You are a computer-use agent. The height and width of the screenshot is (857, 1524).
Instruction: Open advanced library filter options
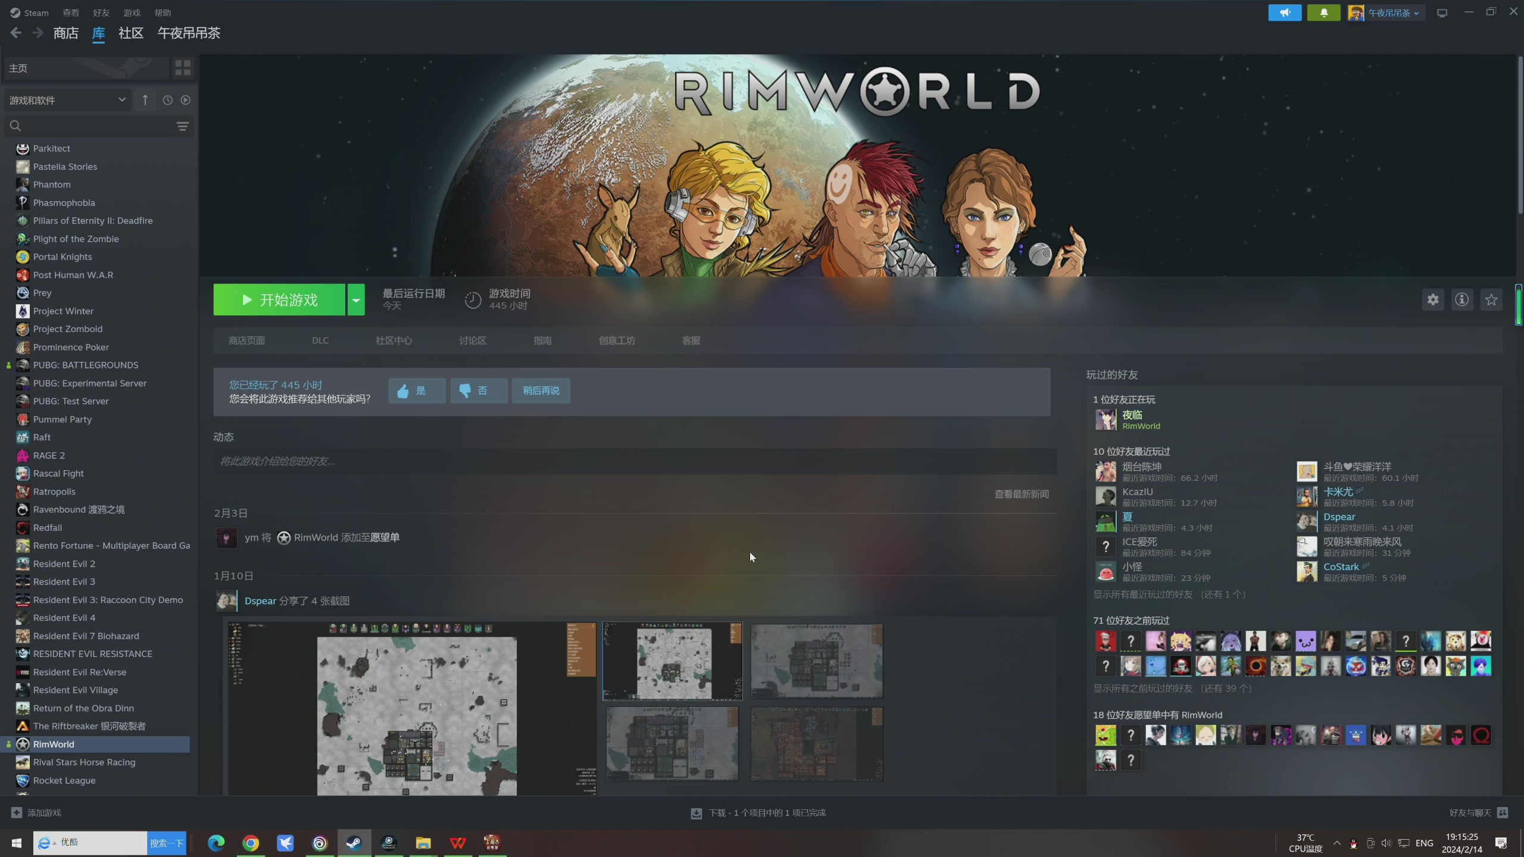coord(183,126)
